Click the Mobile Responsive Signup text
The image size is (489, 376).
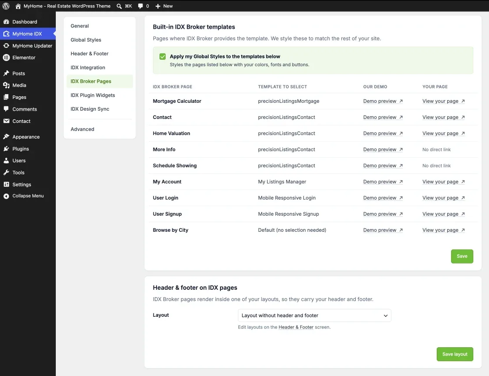pos(289,214)
